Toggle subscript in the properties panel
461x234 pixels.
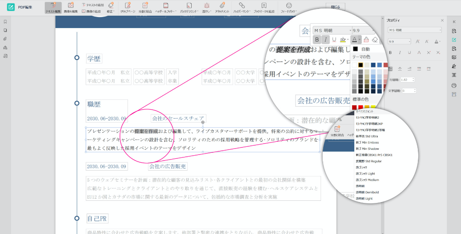(438, 53)
